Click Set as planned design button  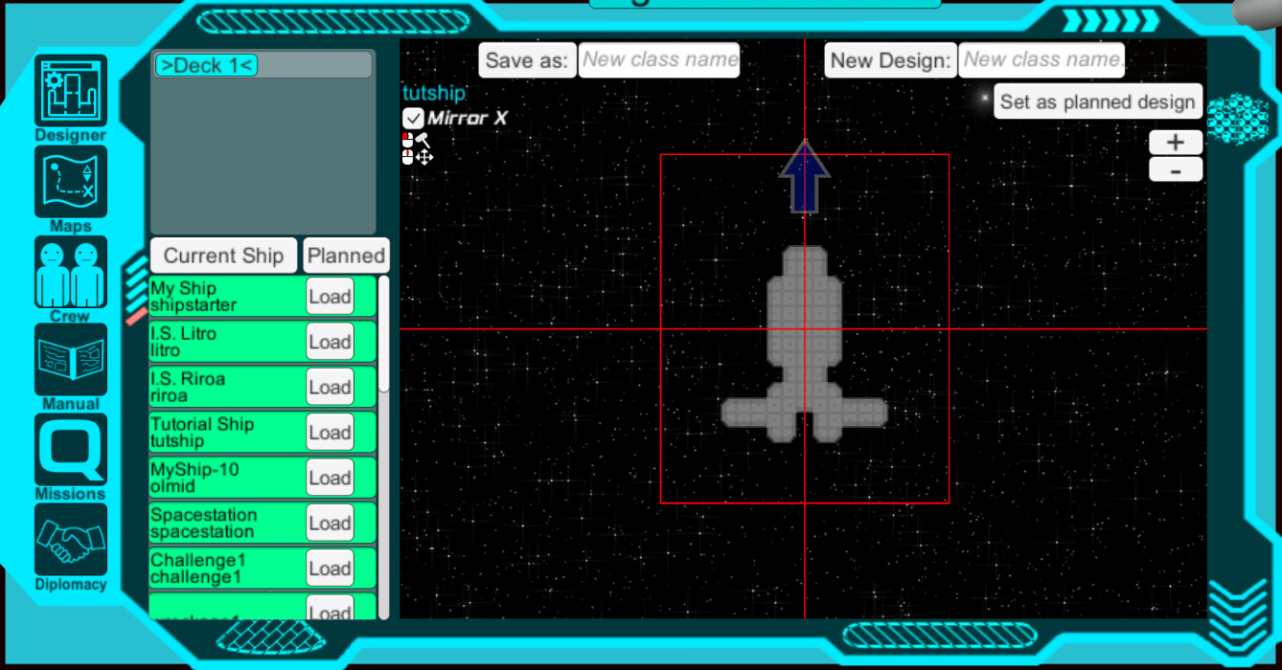point(1097,101)
